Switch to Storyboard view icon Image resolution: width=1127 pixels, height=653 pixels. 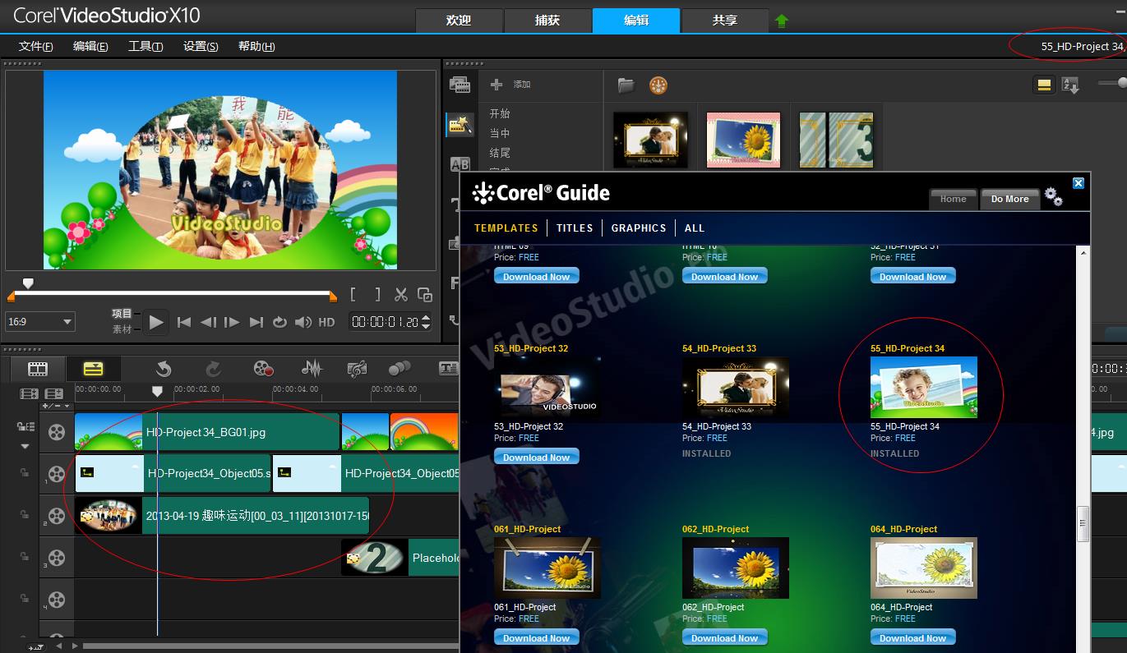pyautogui.click(x=38, y=369)
